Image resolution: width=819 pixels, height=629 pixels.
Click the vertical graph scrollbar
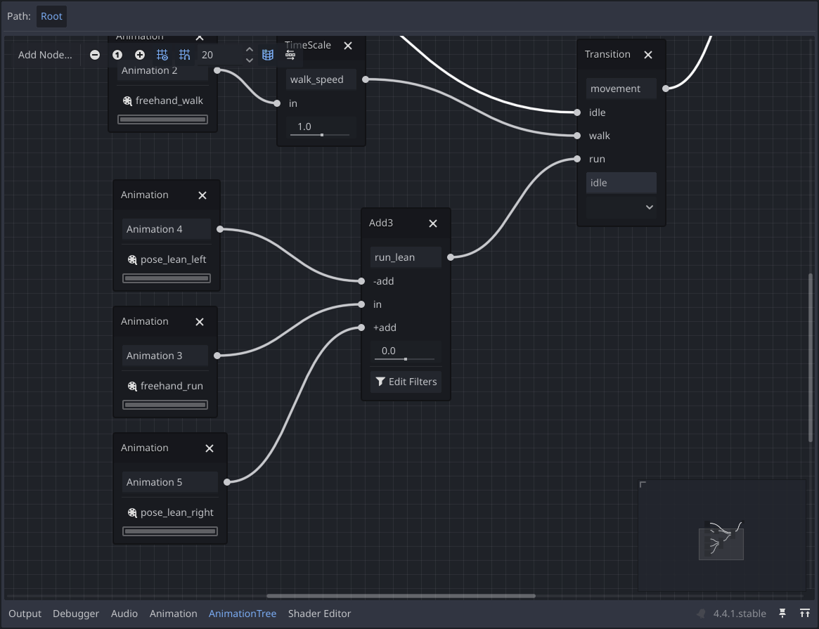point(811,358)
